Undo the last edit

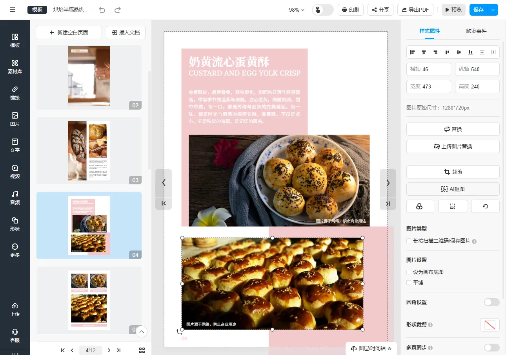(102, 10)
